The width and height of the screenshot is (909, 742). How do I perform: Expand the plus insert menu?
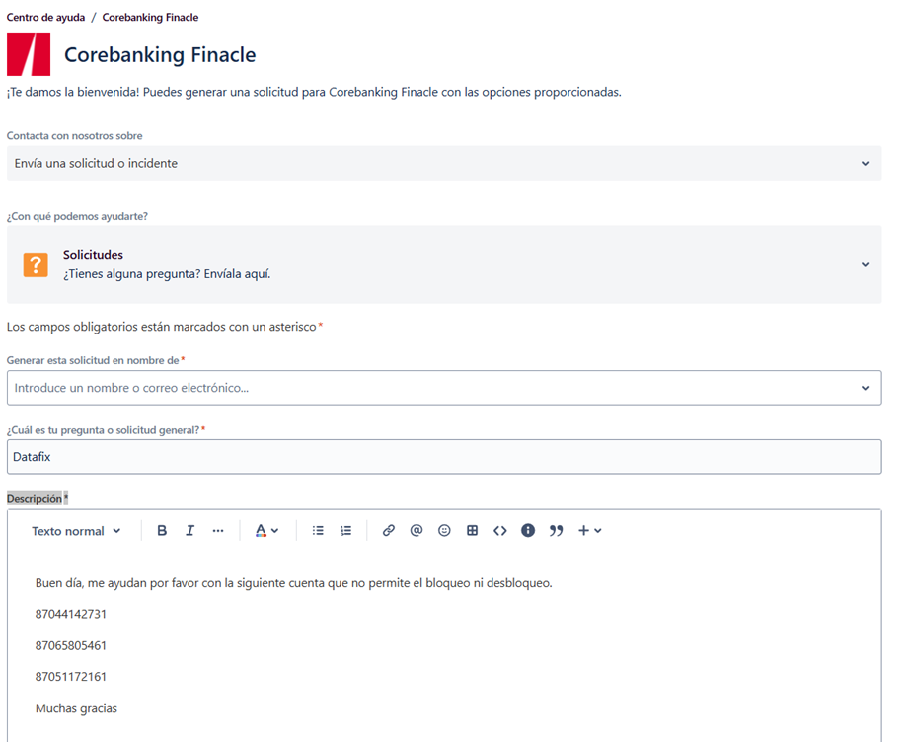(x=590, y=531)
